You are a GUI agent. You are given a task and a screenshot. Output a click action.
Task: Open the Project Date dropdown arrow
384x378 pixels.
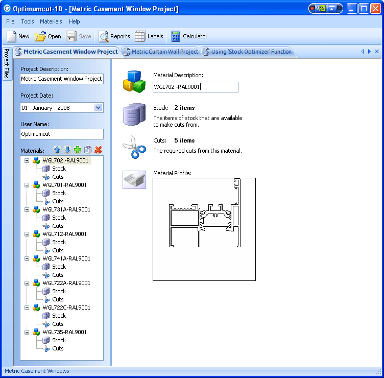99,108
